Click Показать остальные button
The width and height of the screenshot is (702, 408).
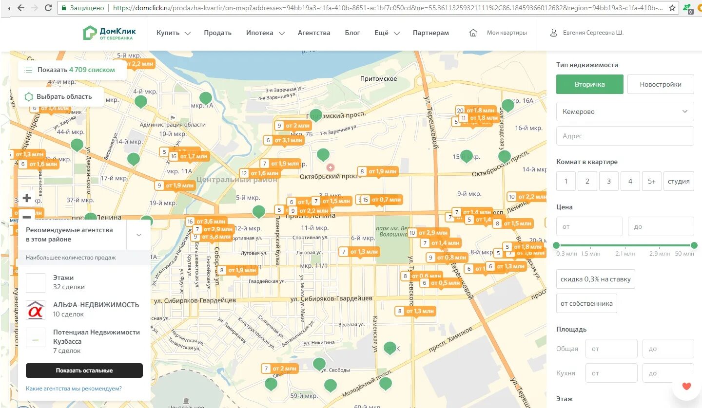coord(84,371)
